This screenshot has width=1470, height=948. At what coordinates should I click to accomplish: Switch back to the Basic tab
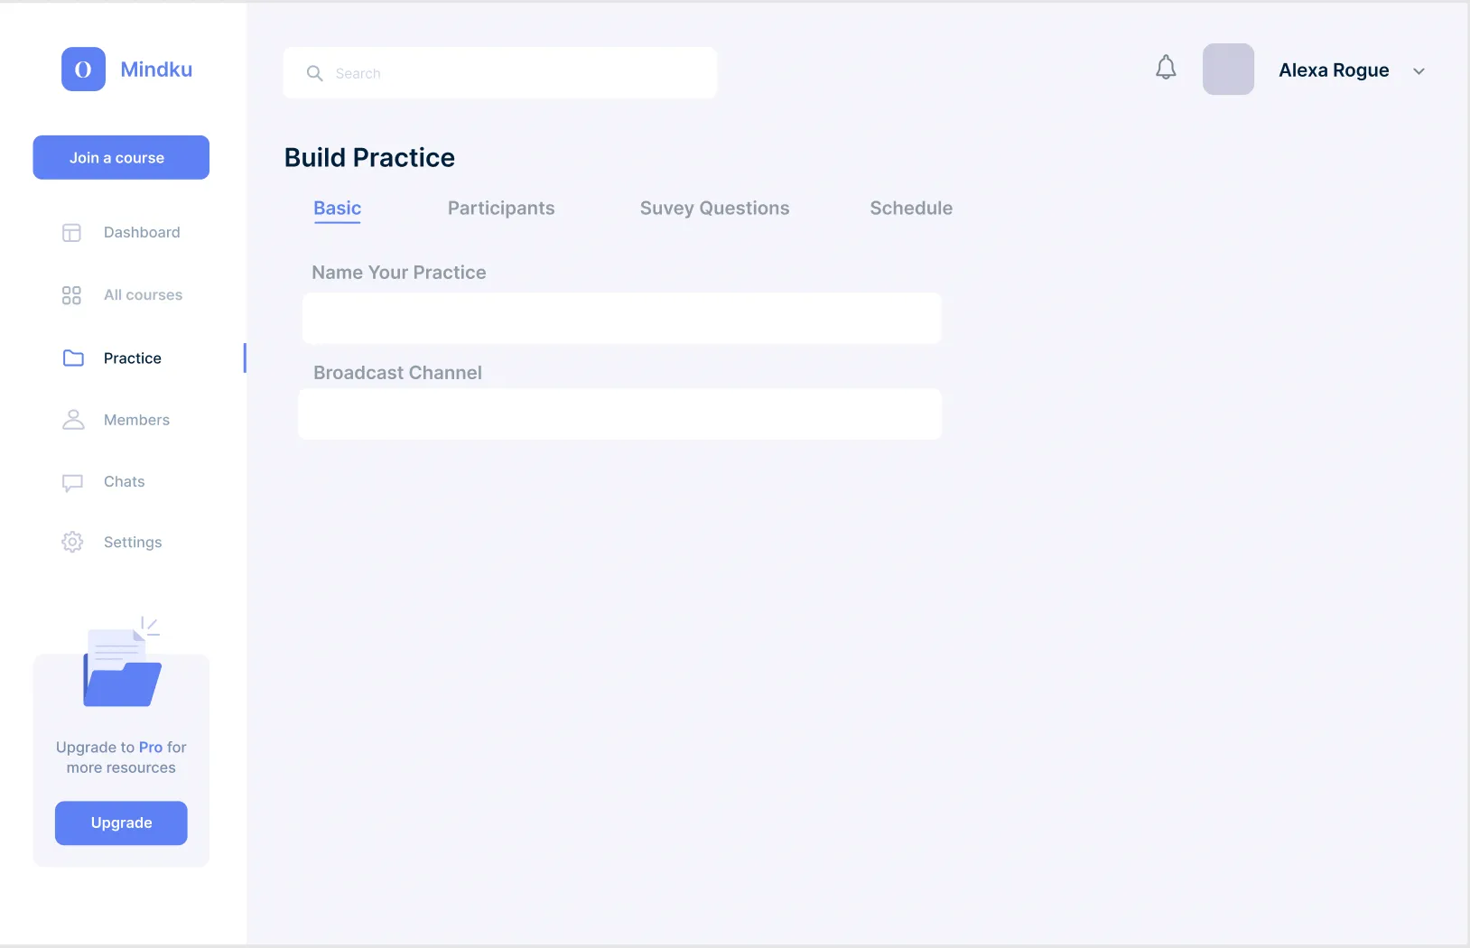[336, 208]
